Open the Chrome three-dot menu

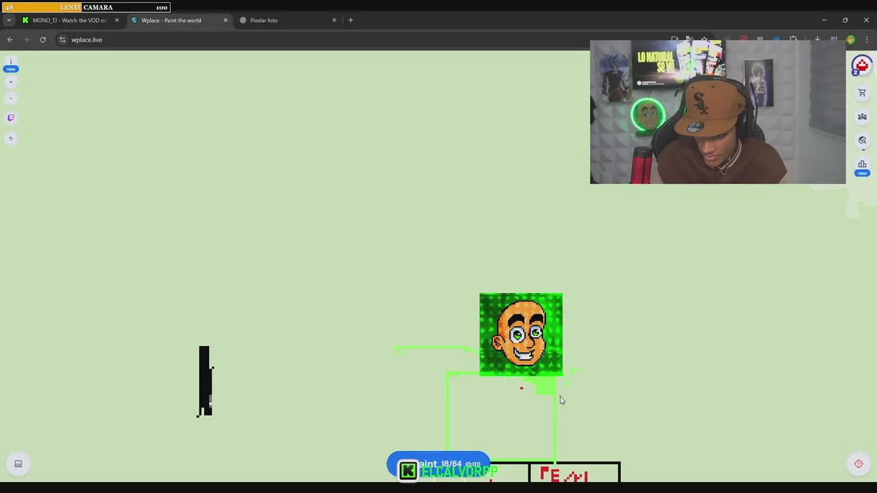click(867, 40)
